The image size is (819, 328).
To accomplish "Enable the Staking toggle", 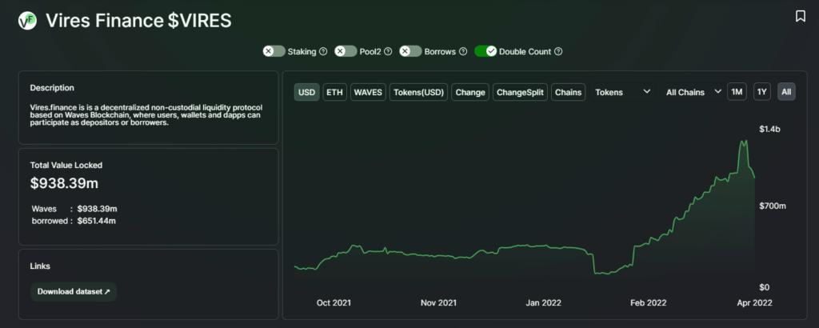I will 274,51.
